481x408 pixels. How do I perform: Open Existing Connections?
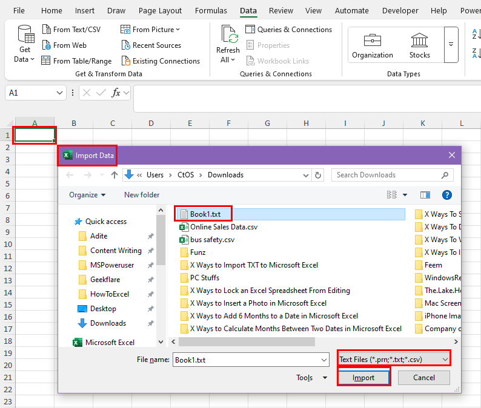161,61
